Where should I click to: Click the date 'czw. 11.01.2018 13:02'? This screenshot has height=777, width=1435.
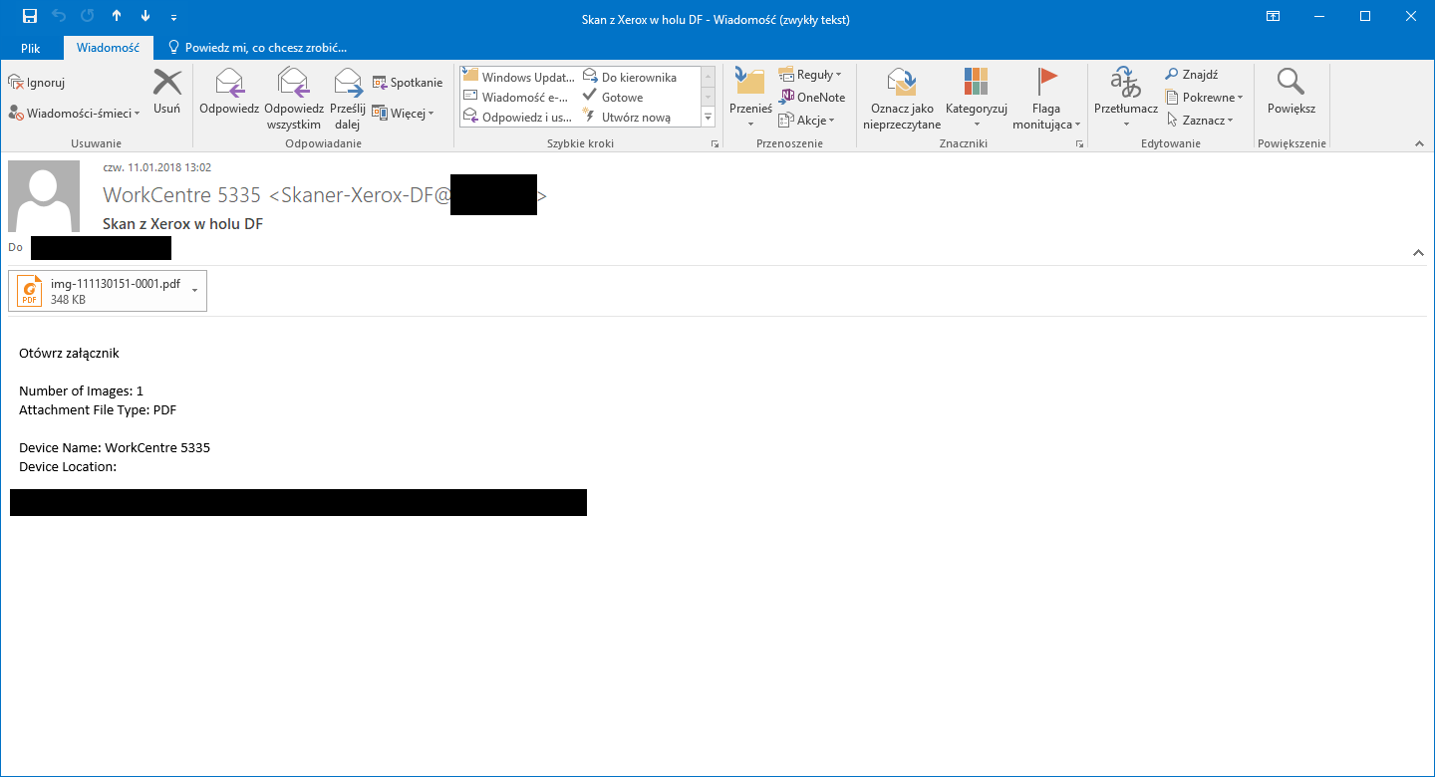pos(157,167)
